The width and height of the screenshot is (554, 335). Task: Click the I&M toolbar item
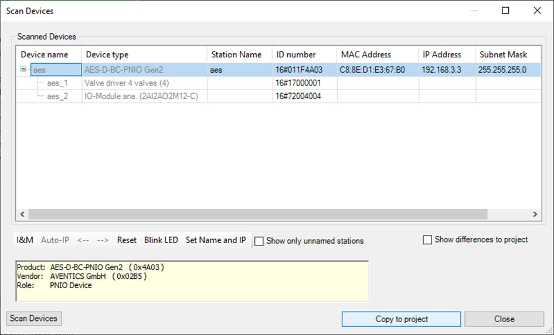pyautogui.click(x=25, y=240)
